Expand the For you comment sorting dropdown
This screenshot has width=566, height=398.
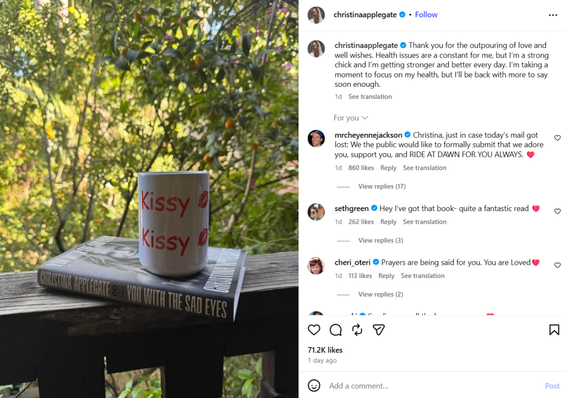(x=350, y=118)
